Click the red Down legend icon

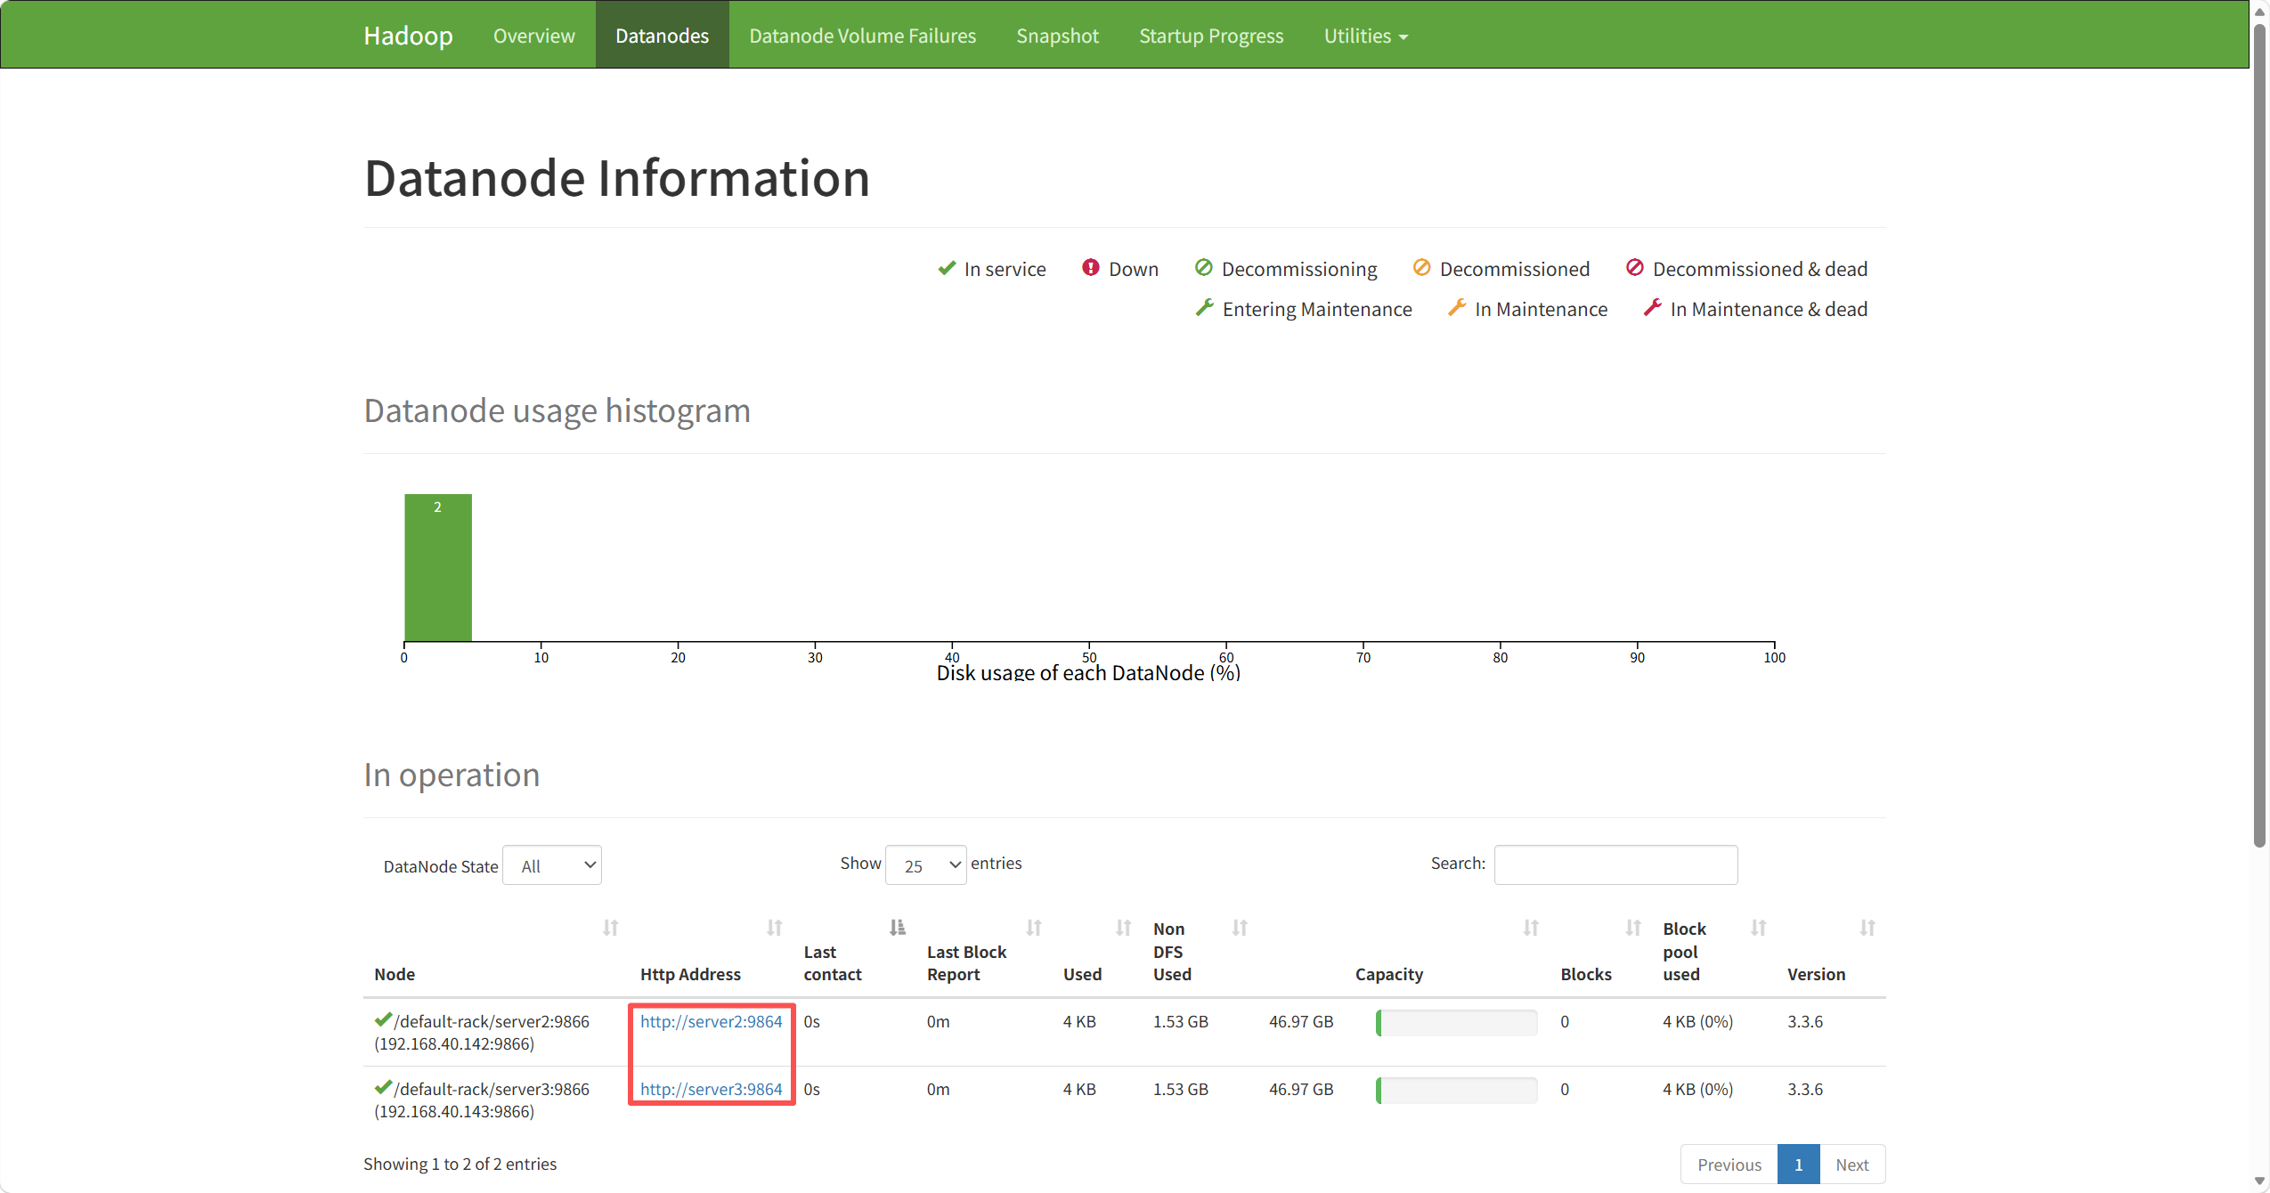click(x=1090, y=267)
